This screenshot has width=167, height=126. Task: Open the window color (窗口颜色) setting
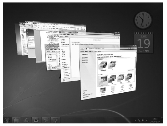point(113,90)
